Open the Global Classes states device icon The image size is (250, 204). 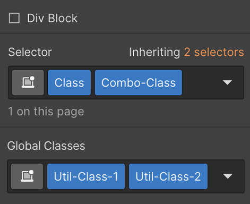tap(27, 176)
